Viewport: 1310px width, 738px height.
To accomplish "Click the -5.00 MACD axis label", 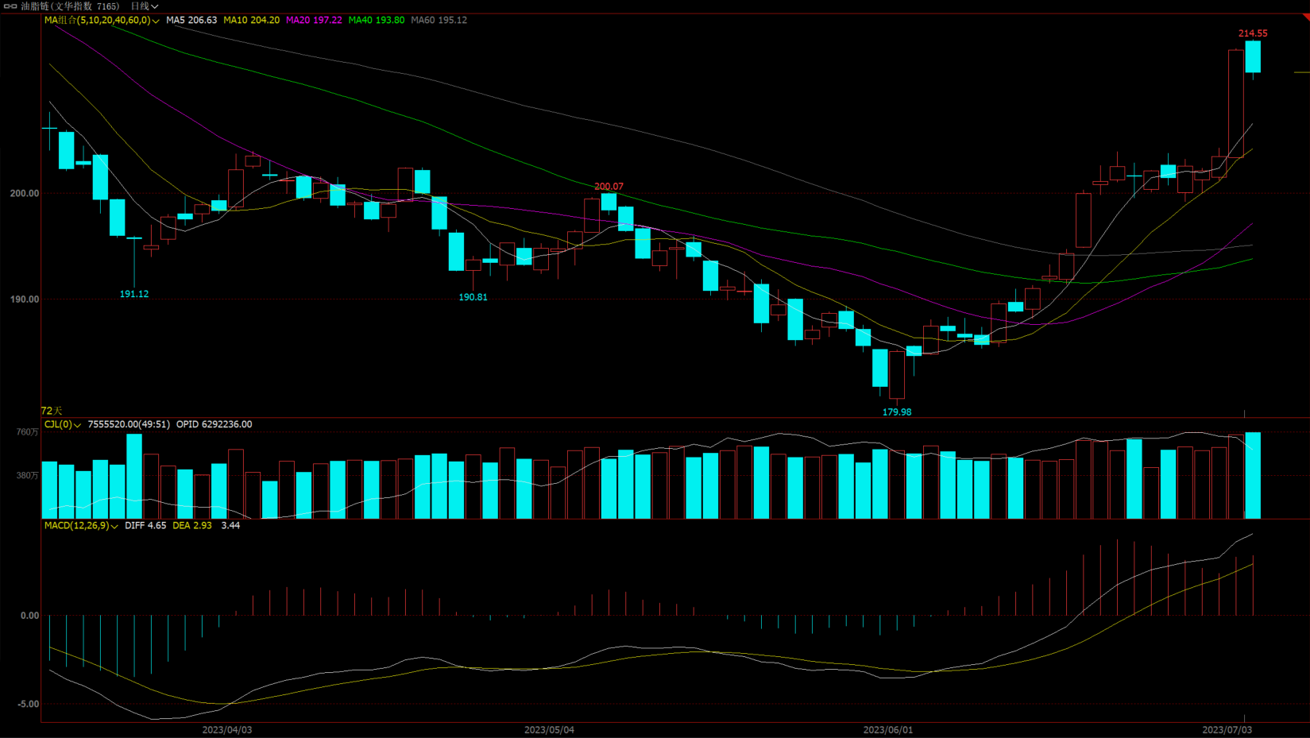I will [x=28, y=705].
